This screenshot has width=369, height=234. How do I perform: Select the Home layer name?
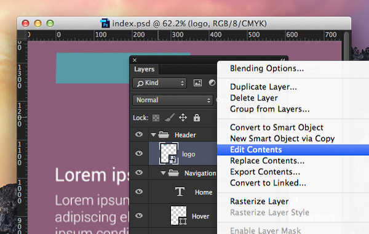(x=204, y=192)
